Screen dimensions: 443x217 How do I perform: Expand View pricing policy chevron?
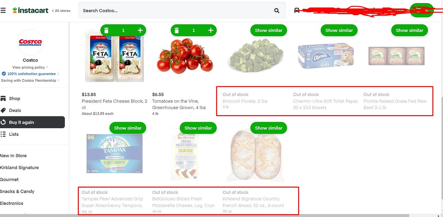(47, 67)
